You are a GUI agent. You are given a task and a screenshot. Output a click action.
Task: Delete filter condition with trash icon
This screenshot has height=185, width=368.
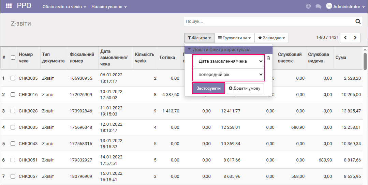268,58
